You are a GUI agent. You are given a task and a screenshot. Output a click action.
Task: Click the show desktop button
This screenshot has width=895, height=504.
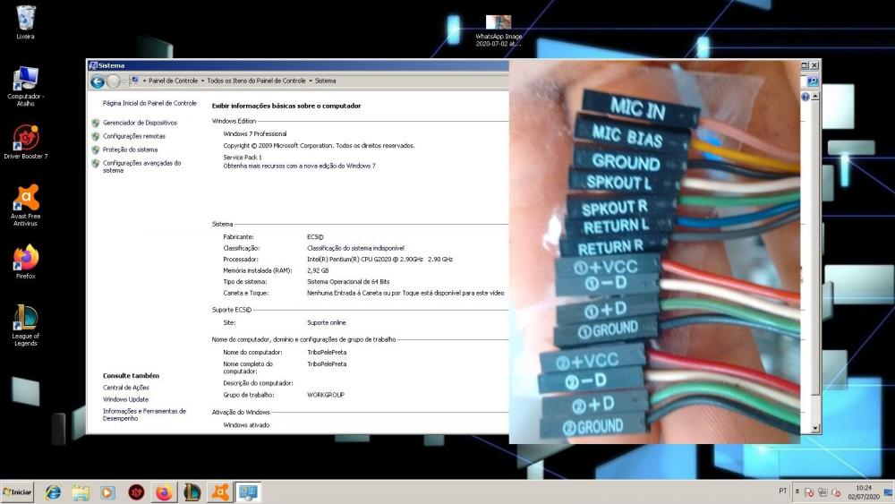point(890,492)
